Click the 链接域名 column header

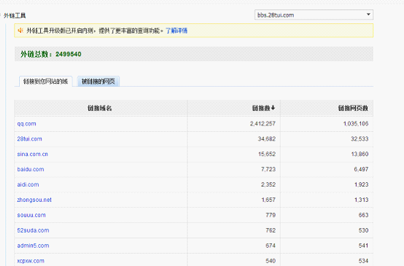[x=99, y=108]
